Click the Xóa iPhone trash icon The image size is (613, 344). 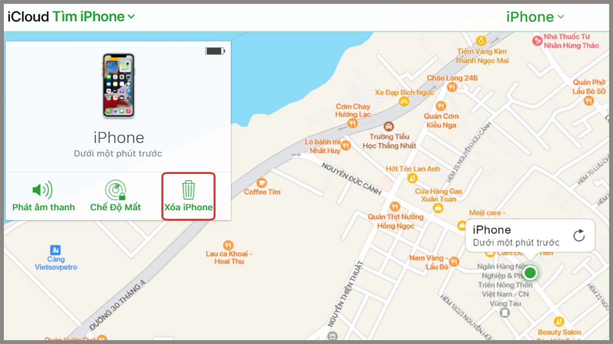tap(188, 190)
